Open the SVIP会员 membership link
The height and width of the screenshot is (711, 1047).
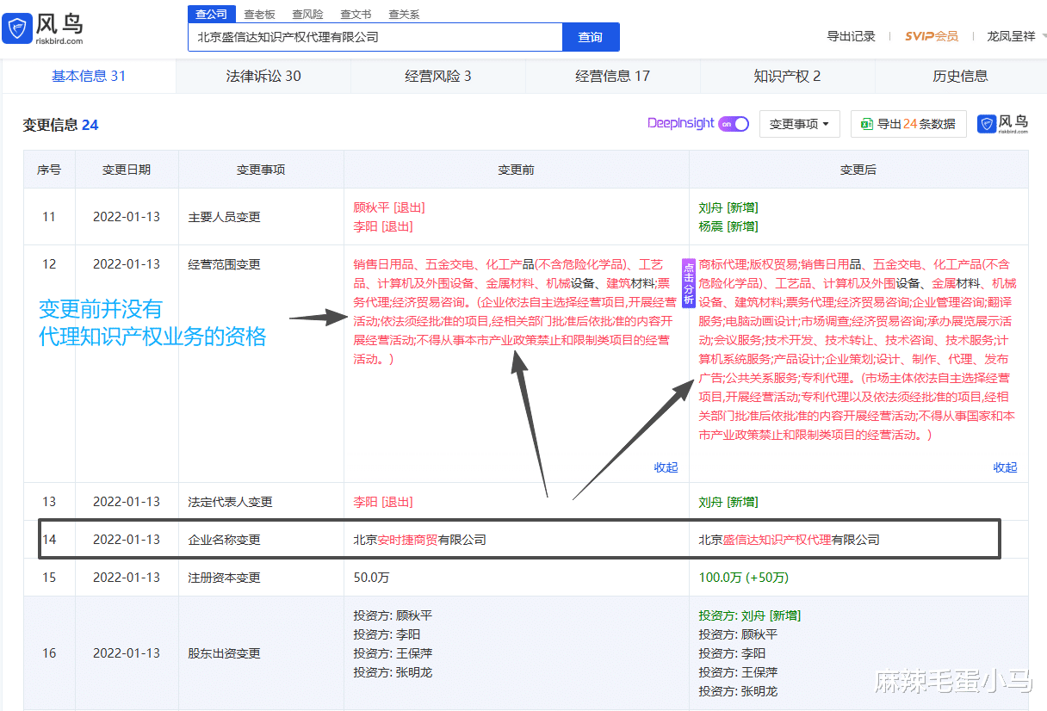pyautogui.click(x=932, y=36)
